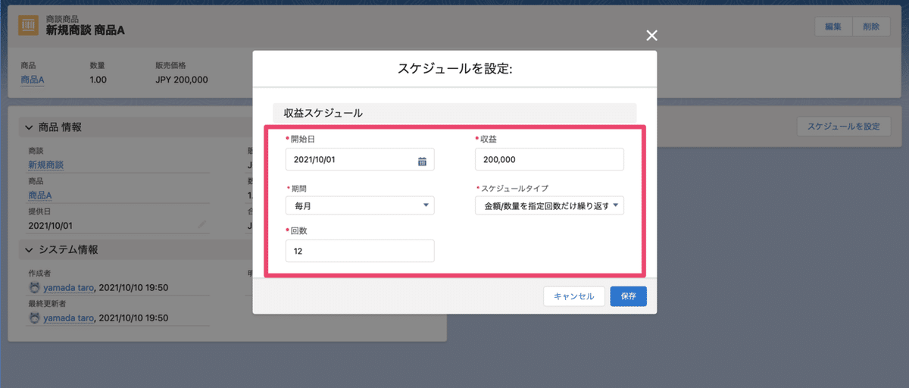This screenshot has height=388, width=909.
Task: Open the 商品A link in the header
Action: [x=33, y=80]
